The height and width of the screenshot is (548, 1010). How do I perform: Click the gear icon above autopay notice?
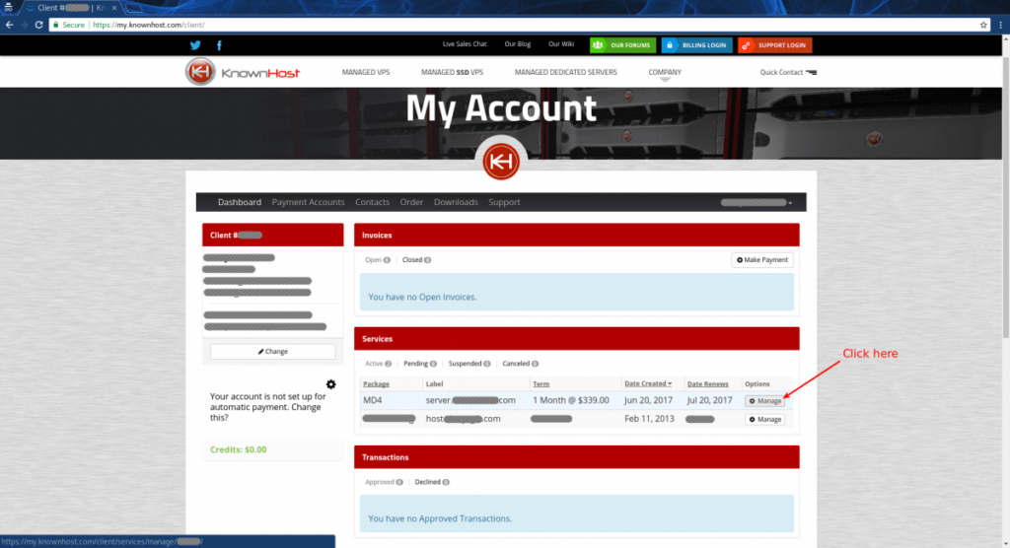[x=331, y=384]
